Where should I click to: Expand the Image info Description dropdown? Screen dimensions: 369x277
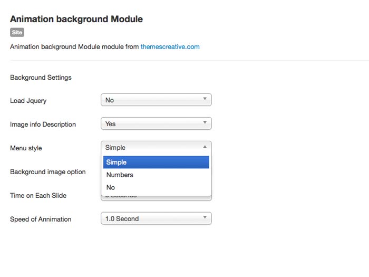coord(156,123)
